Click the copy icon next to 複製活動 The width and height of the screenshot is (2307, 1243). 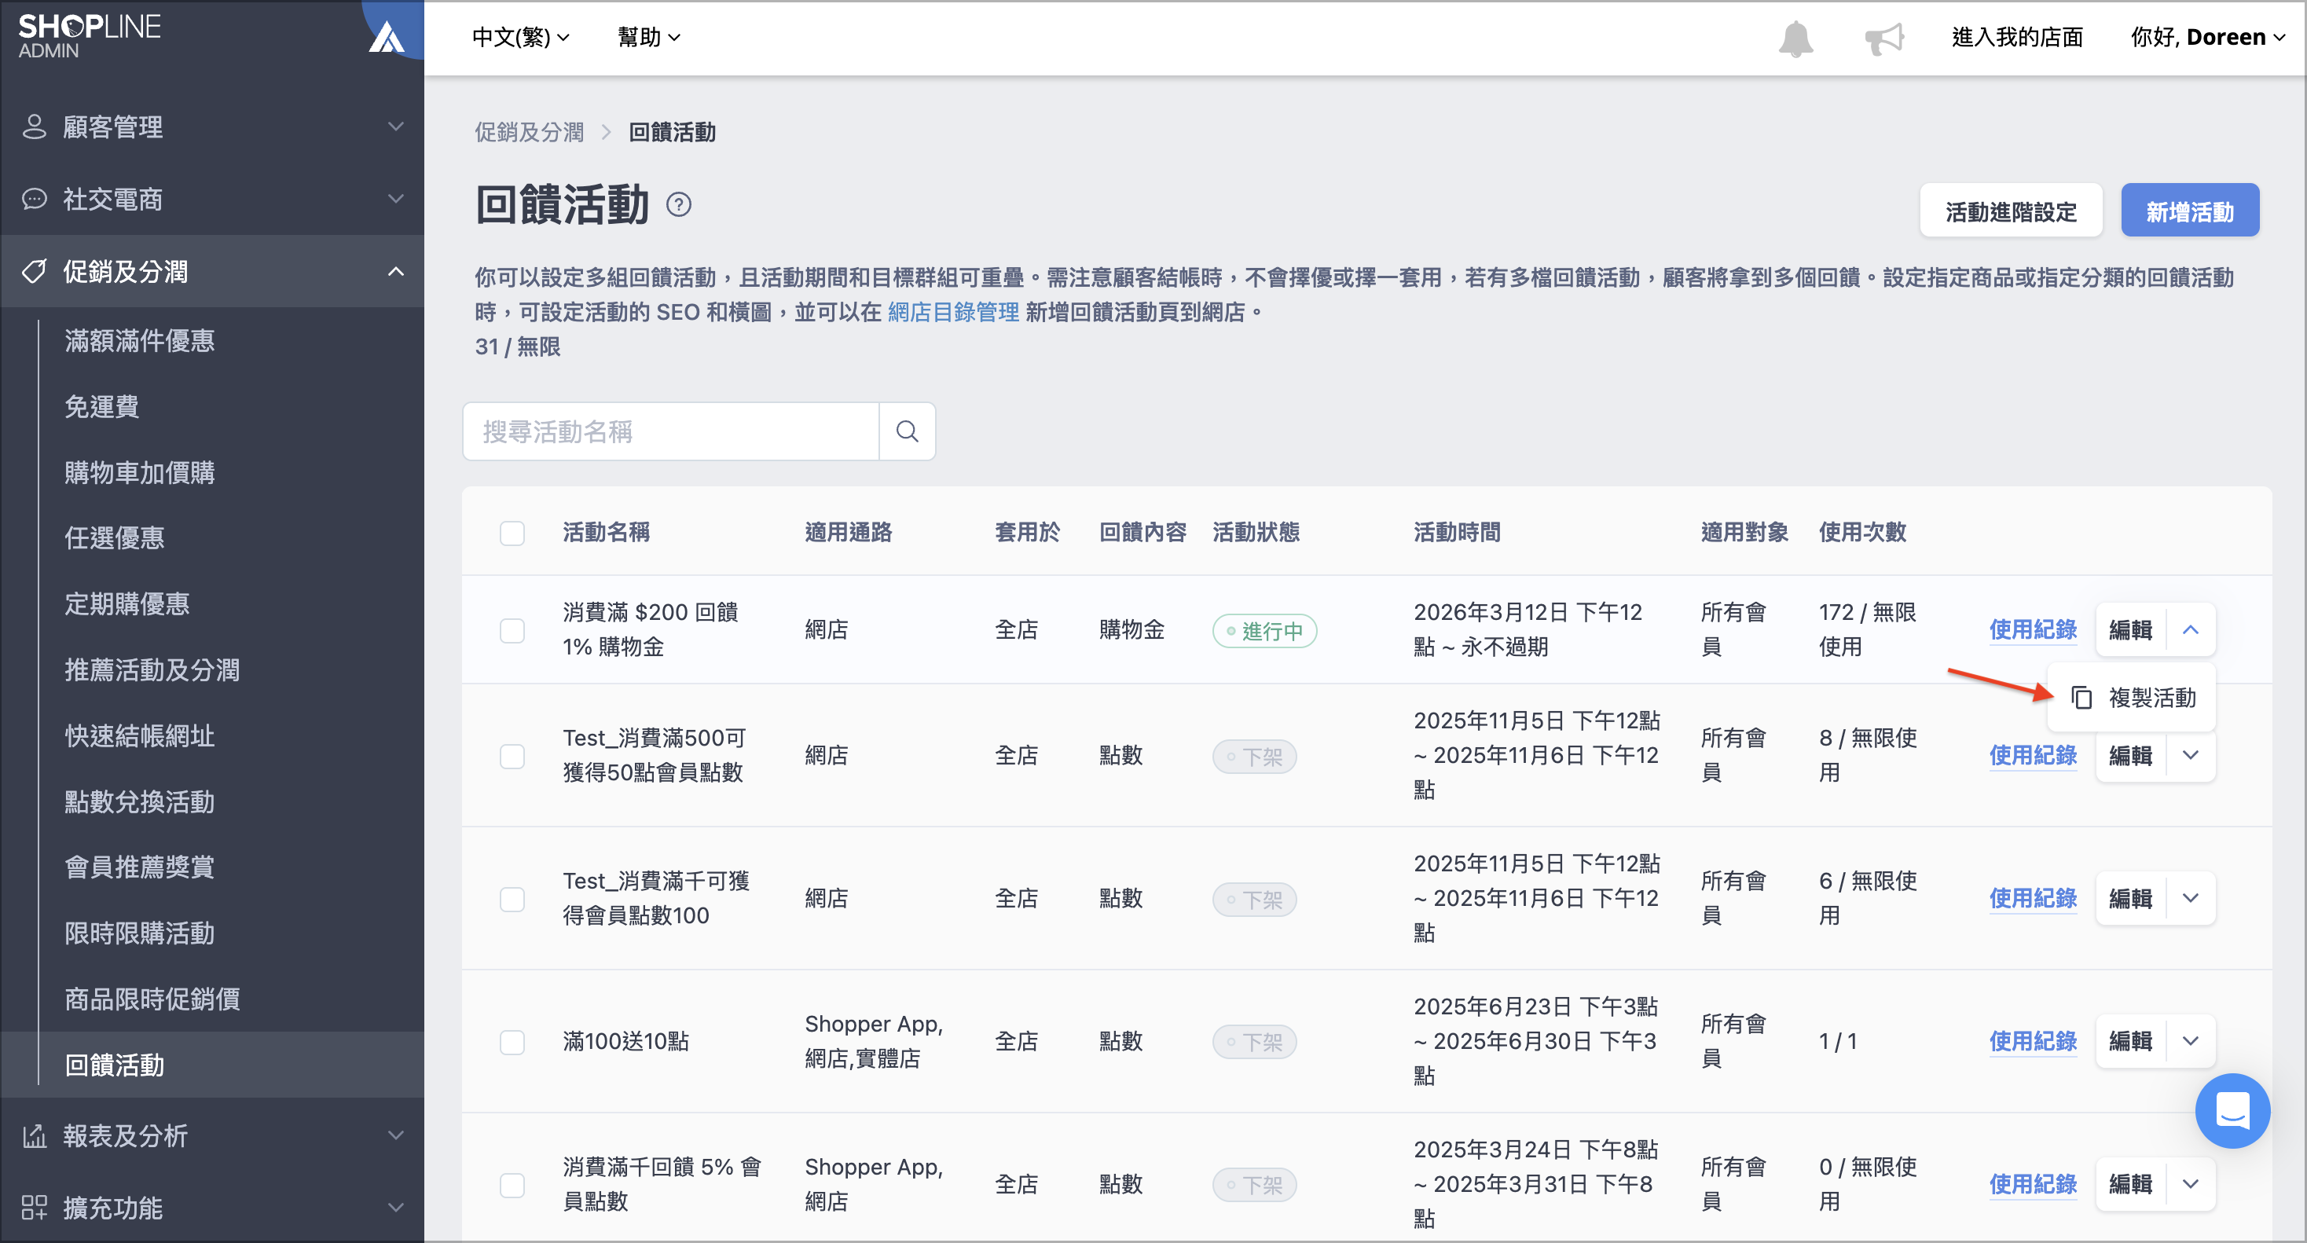[x=2081, y=698]
